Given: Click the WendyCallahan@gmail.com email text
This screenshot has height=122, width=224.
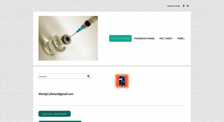Looking at the screenshot, I should click(x=56, y=94).
